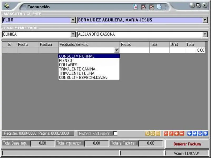
Task: Click the blue right arrow navigation icon
Action: click(x=195, y=134)
